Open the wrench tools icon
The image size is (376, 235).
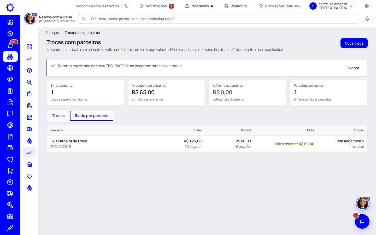(x=10, y=205)
